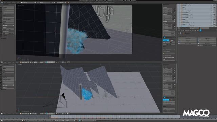Click lower 3D viewport editor type icon

(x=2, y=114)
